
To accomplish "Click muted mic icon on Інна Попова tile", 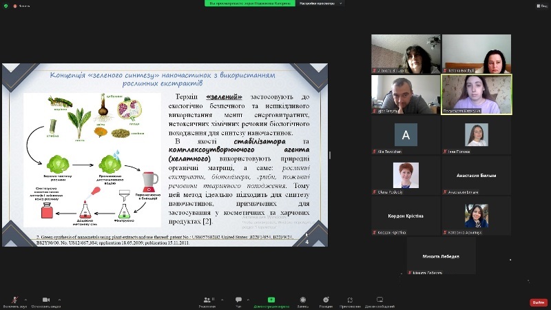I will point(445,152).
